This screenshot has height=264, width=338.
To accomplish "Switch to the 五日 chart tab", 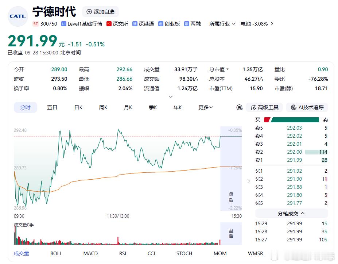I will [52, 107].
